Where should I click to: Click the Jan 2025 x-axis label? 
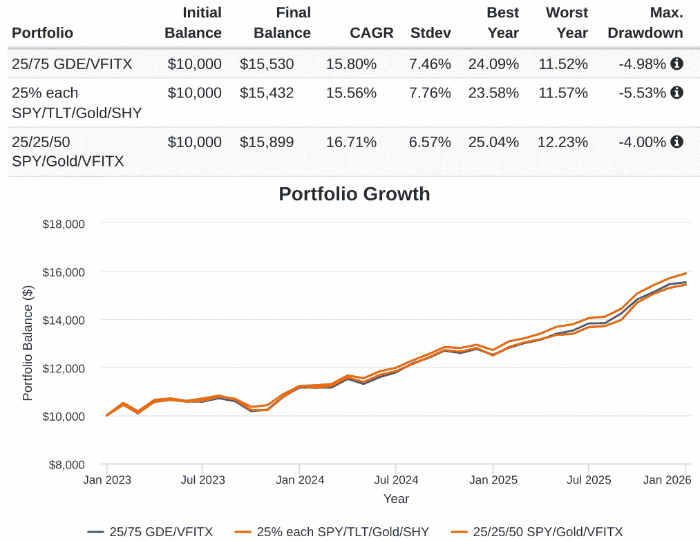[x=492, y=480]
